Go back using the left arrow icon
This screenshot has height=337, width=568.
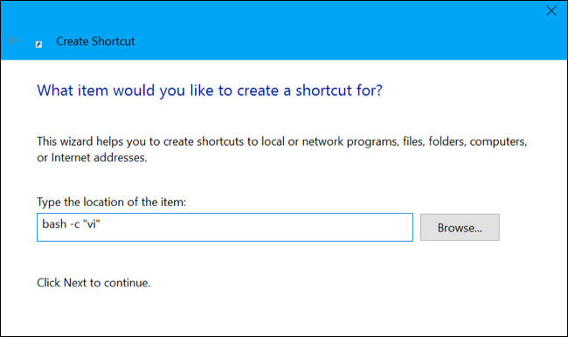(14, 40)
